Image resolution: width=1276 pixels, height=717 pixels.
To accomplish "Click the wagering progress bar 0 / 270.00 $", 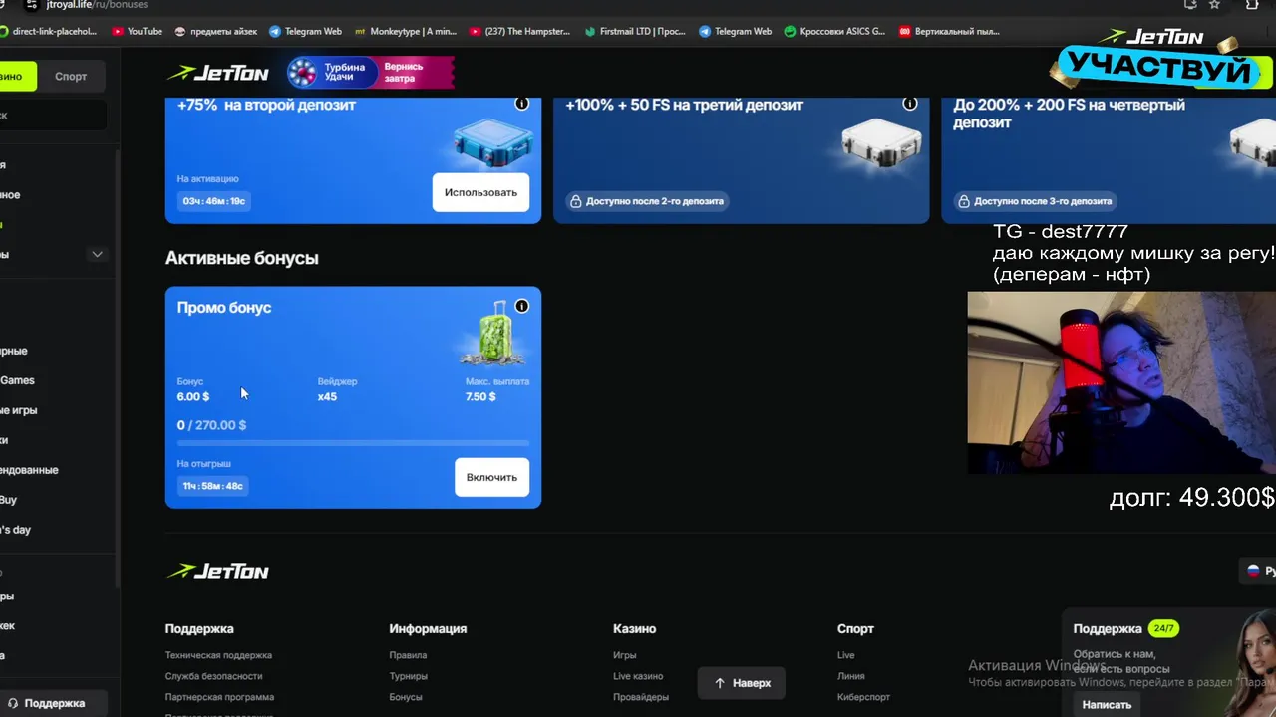I will (x=353, y=442).
